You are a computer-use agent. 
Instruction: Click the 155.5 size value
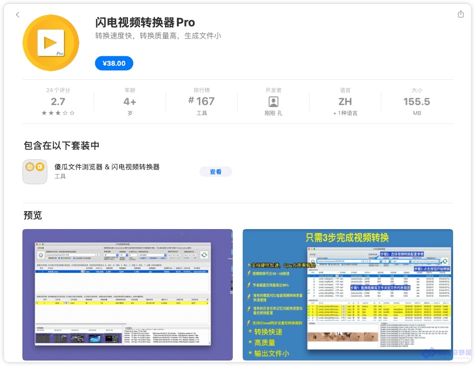pyautogui.click(x=417, y=102)
